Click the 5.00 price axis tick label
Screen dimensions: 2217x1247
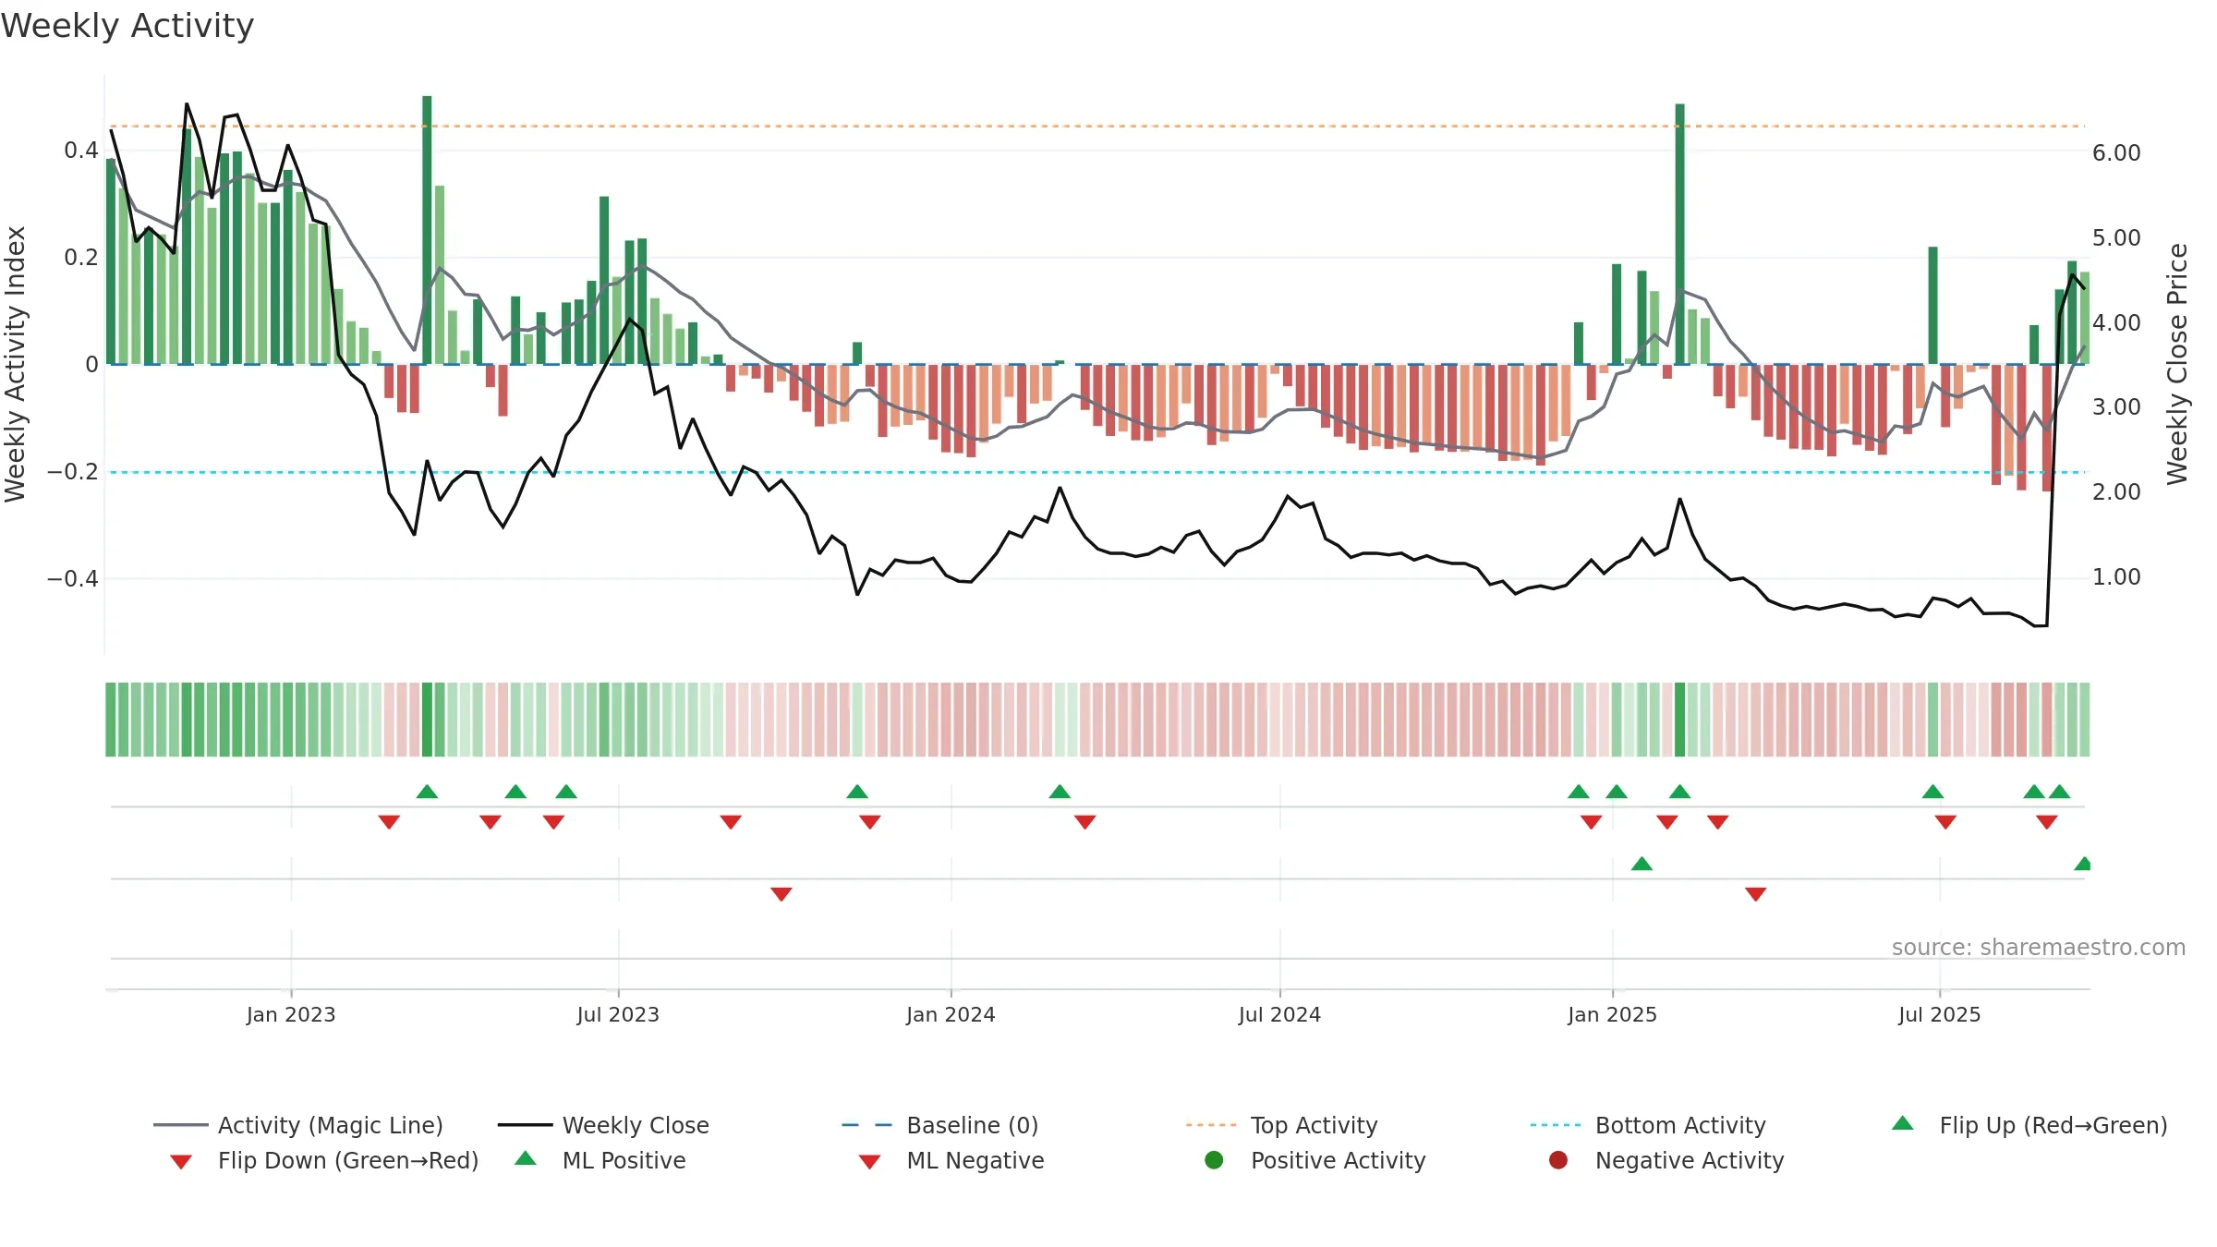(x=2116, y=237)
